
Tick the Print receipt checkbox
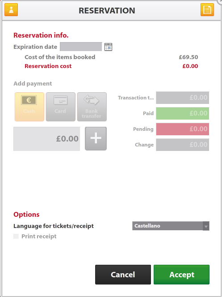16,236
